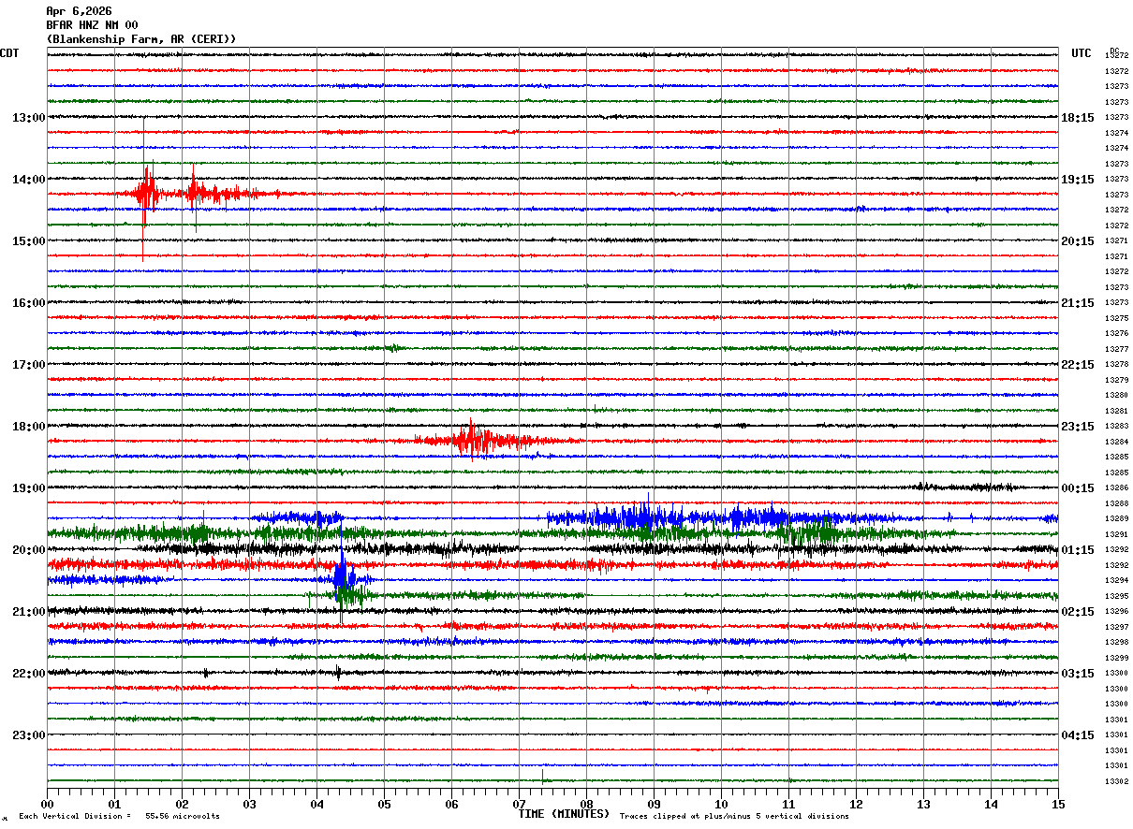Click the 06 minute axis tick label
Viewport: 1133px width, 829px height.
point(451,805)
